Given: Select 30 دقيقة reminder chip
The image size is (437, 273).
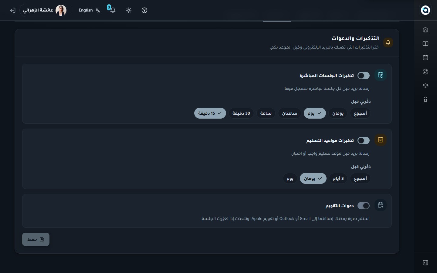Looking at the screenshot, I should (241, 113).
